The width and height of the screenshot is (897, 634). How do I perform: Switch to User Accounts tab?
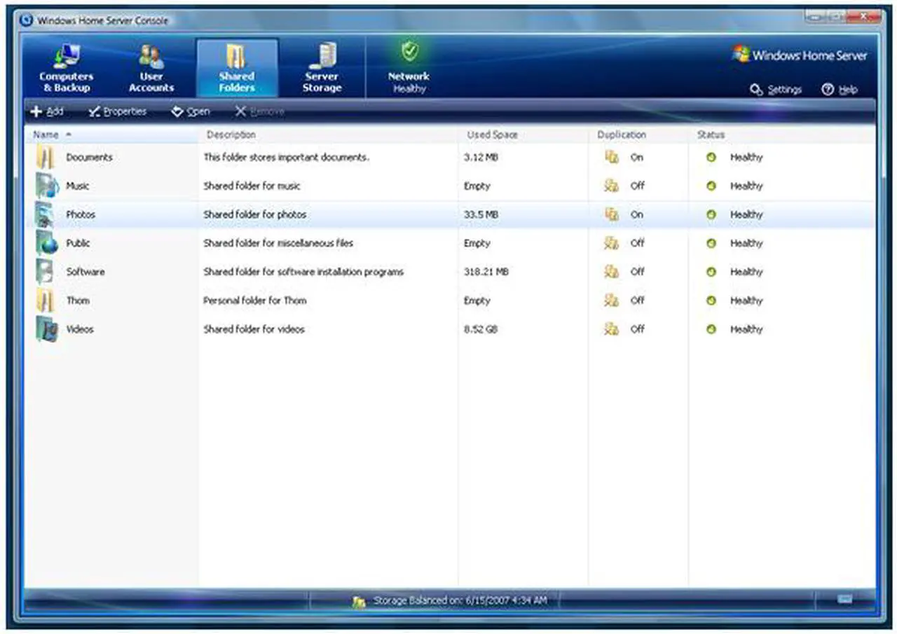click(151, 68)
